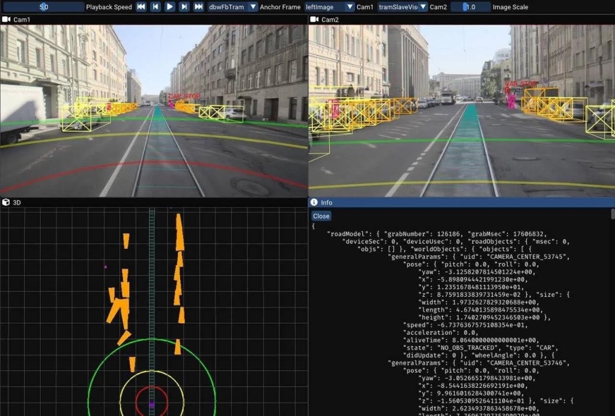Click the CAR_STOP label in Cam2
615x416 pixels.
[521, 84]
